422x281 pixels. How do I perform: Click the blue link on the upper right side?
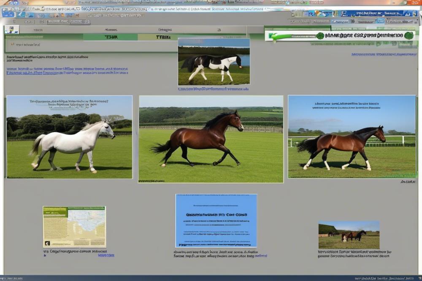384,54
